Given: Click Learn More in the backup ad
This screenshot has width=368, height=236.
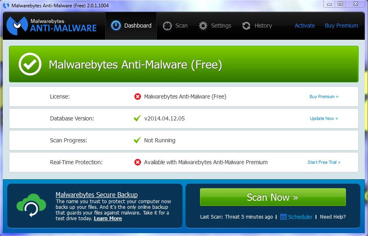Looking at the screenshot, I should click(108, 219).
